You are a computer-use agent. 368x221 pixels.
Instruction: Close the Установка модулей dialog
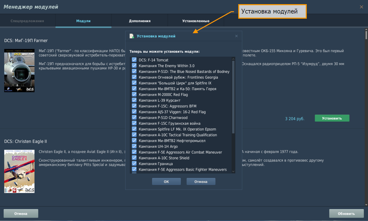236,36
